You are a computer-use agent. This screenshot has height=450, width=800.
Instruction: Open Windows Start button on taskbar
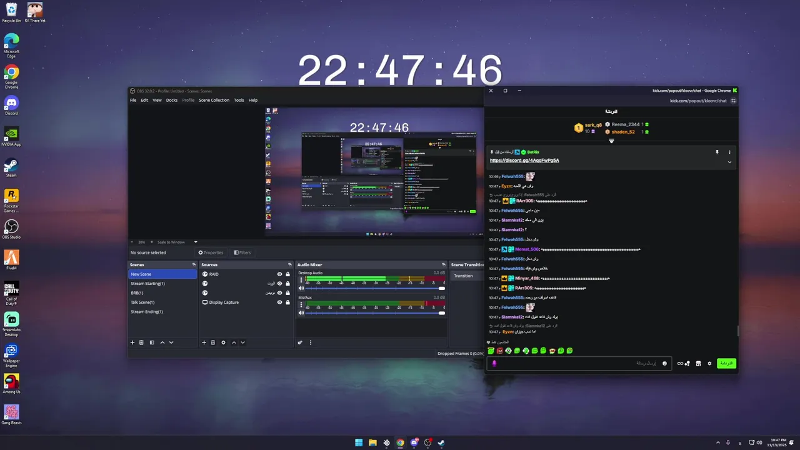(x=359, y=442)
